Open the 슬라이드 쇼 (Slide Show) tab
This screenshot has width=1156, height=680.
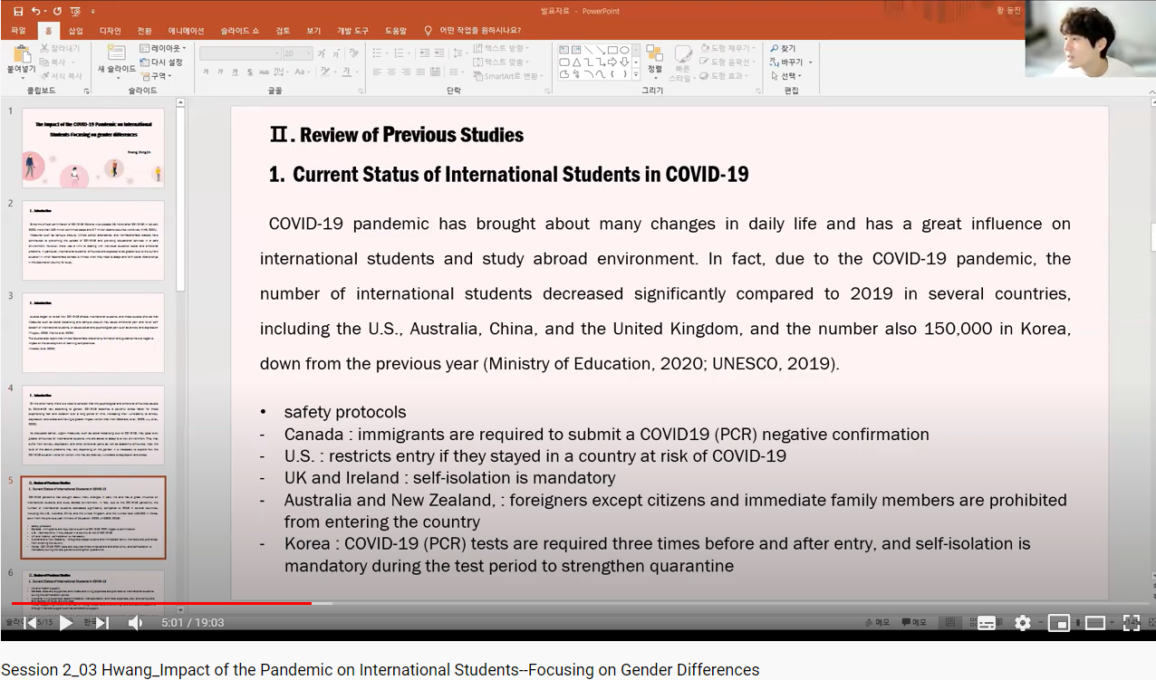(241, 31)
